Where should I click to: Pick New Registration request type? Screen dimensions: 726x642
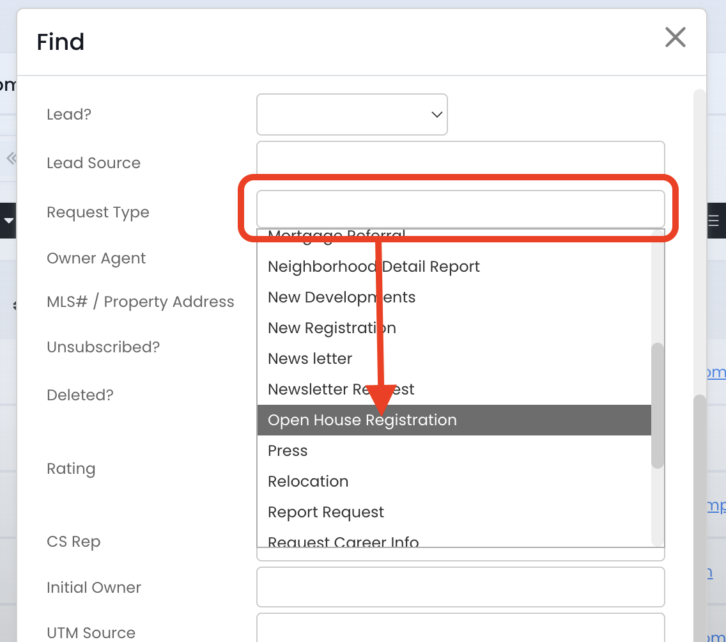coord(332,328)
